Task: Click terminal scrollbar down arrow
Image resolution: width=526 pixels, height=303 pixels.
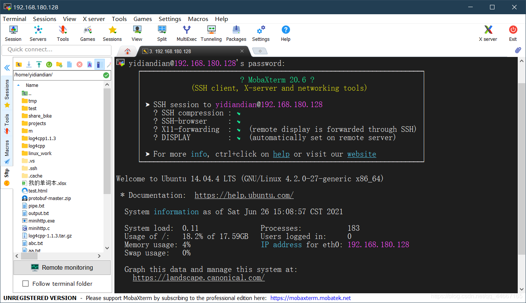Action: pyautogui.click(x=522, y=289)
